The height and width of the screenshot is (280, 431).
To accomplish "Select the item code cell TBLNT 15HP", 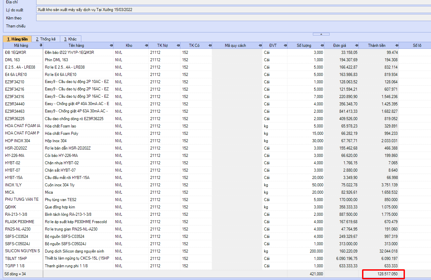I will [23, 259].
